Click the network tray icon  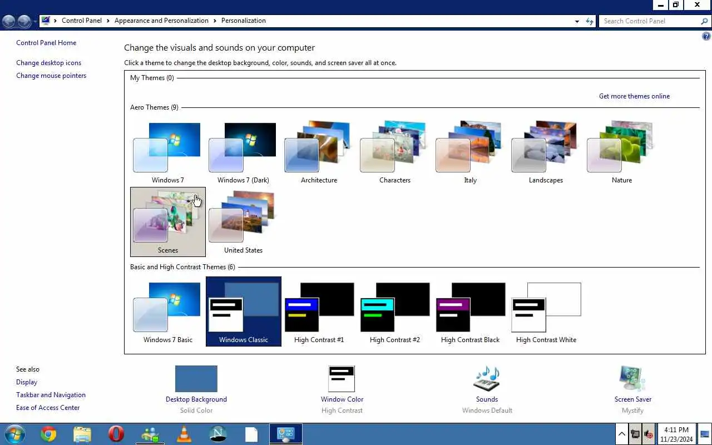tap(635, 434)
